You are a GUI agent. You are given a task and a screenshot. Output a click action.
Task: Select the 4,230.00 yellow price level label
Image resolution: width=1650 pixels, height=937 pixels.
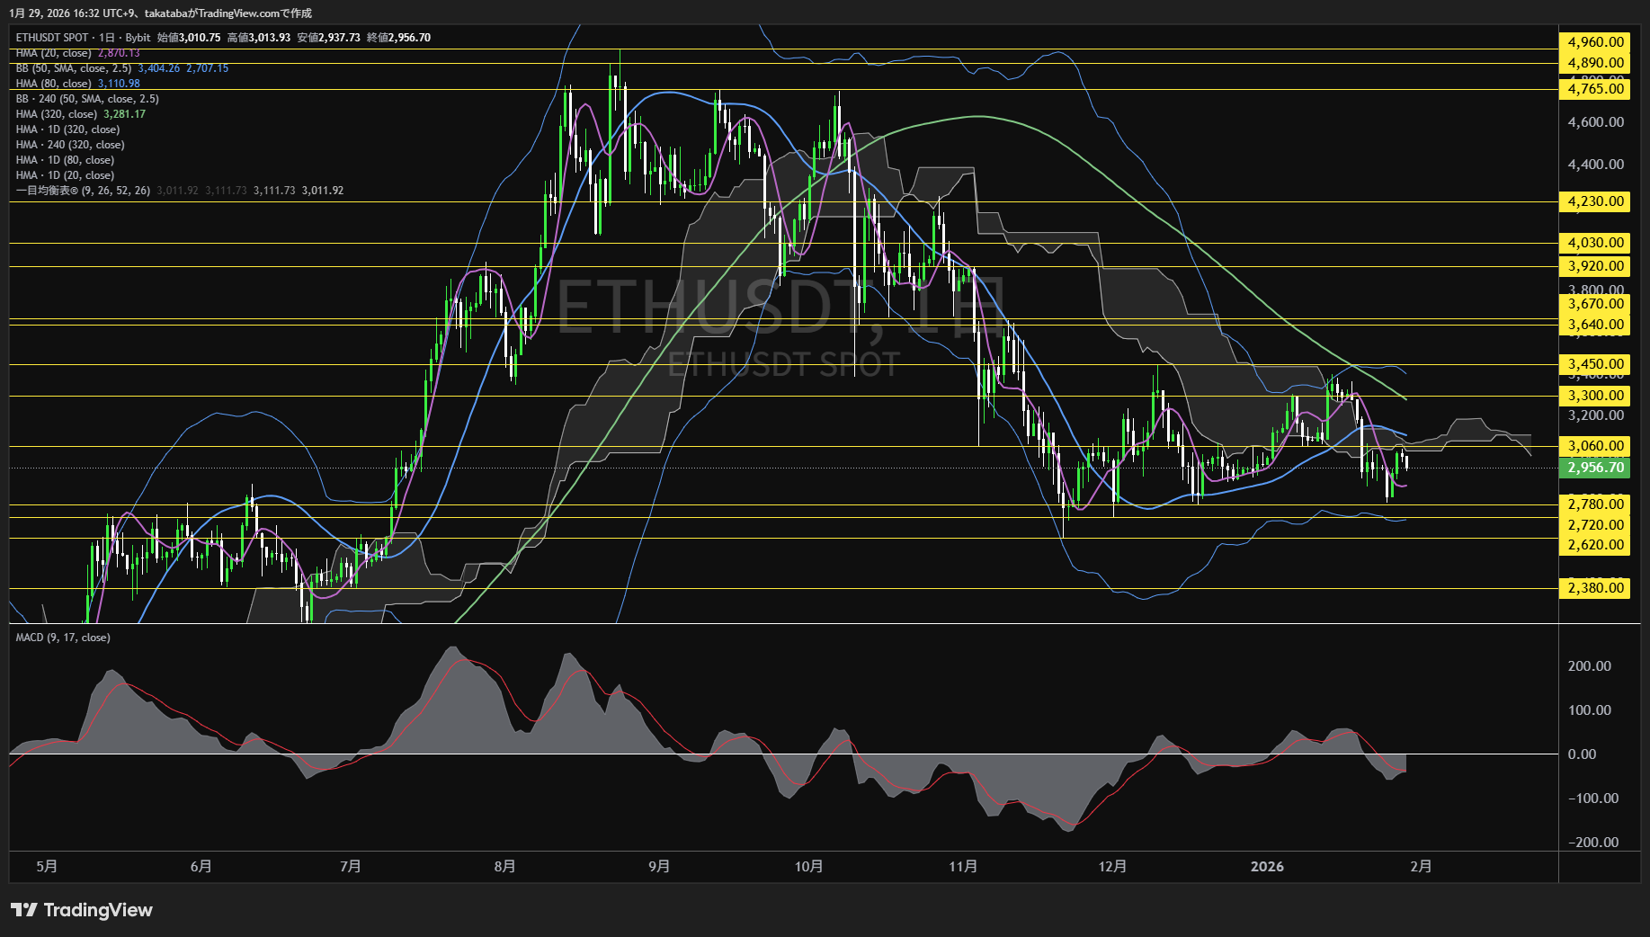1595,201
